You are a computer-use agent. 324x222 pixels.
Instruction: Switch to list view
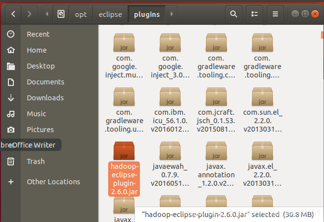(255, 14)
